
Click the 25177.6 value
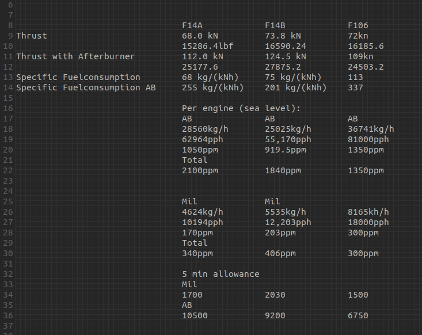(200, 67)
